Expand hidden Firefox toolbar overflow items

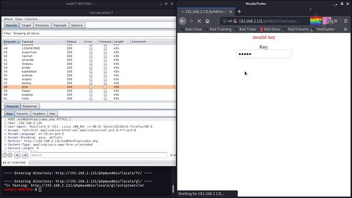[335, 21]
